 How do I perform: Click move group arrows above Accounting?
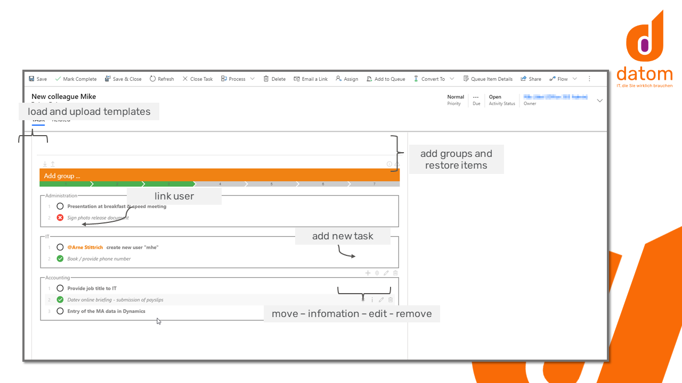click(x=377, y=273)
